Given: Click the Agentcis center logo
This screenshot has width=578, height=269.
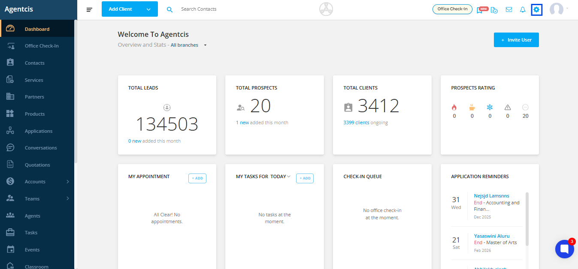Looking at the screenshot, I should point(326,9).
